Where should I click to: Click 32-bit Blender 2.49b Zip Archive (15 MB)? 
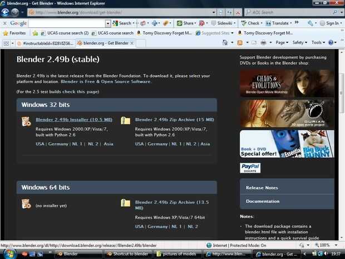pos(175,120)
